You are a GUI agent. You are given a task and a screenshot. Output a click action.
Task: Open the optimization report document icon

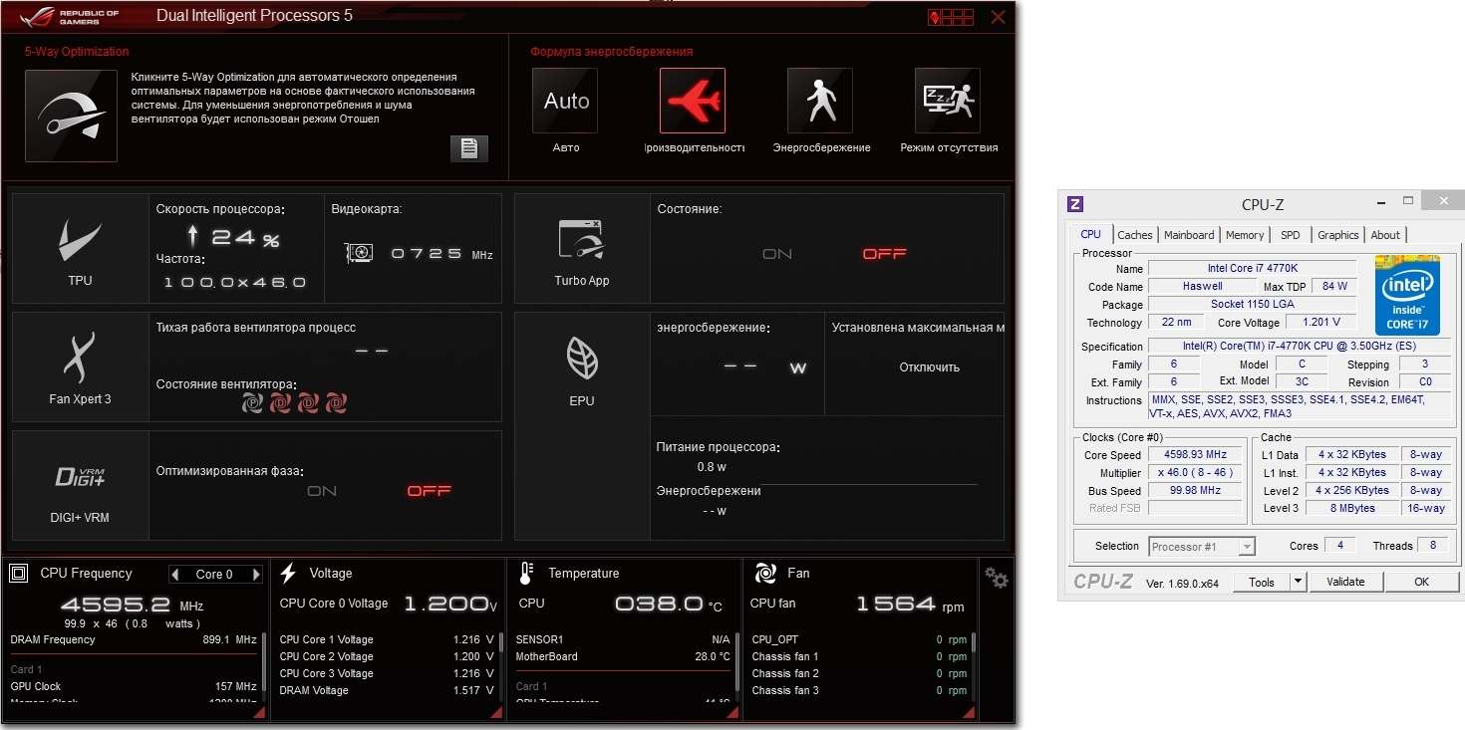[x=469, y=148]
